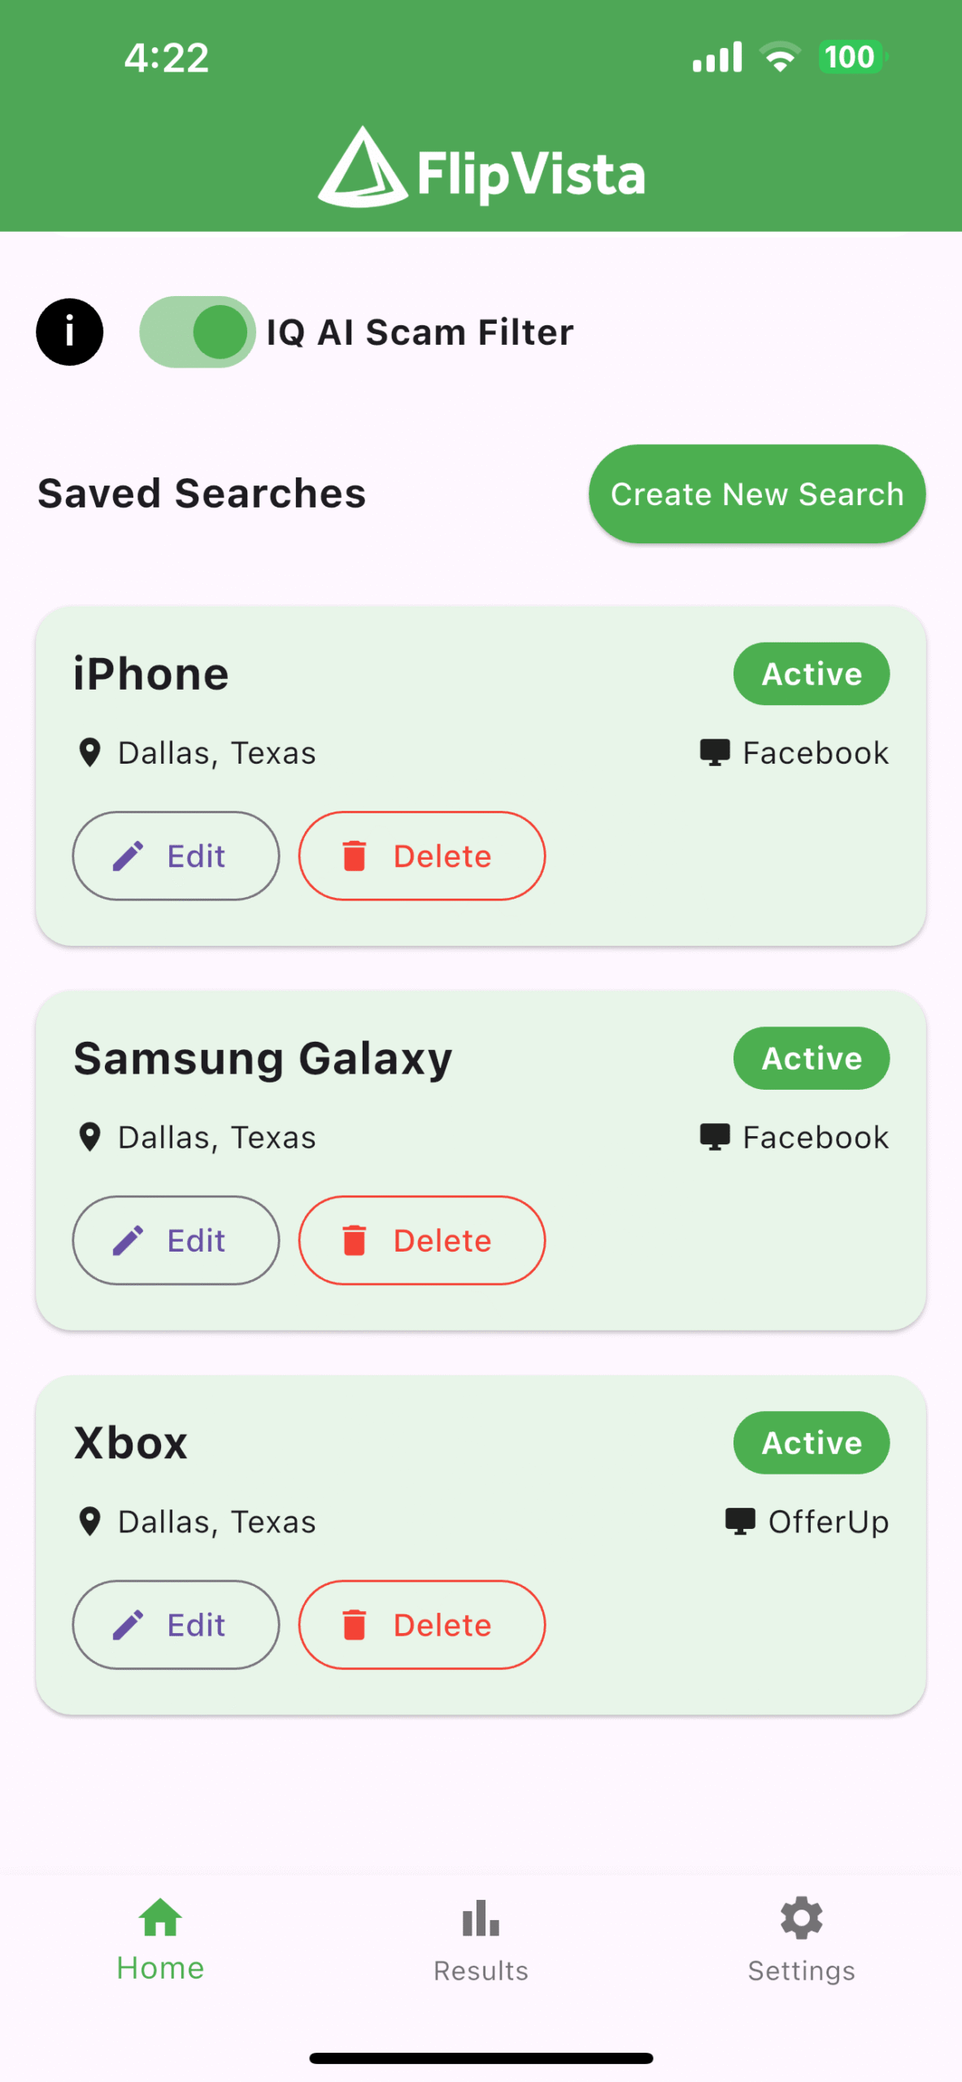Tap location pin icon on Xbox card
The image size is (962, 2082).
coord(89,1521)
